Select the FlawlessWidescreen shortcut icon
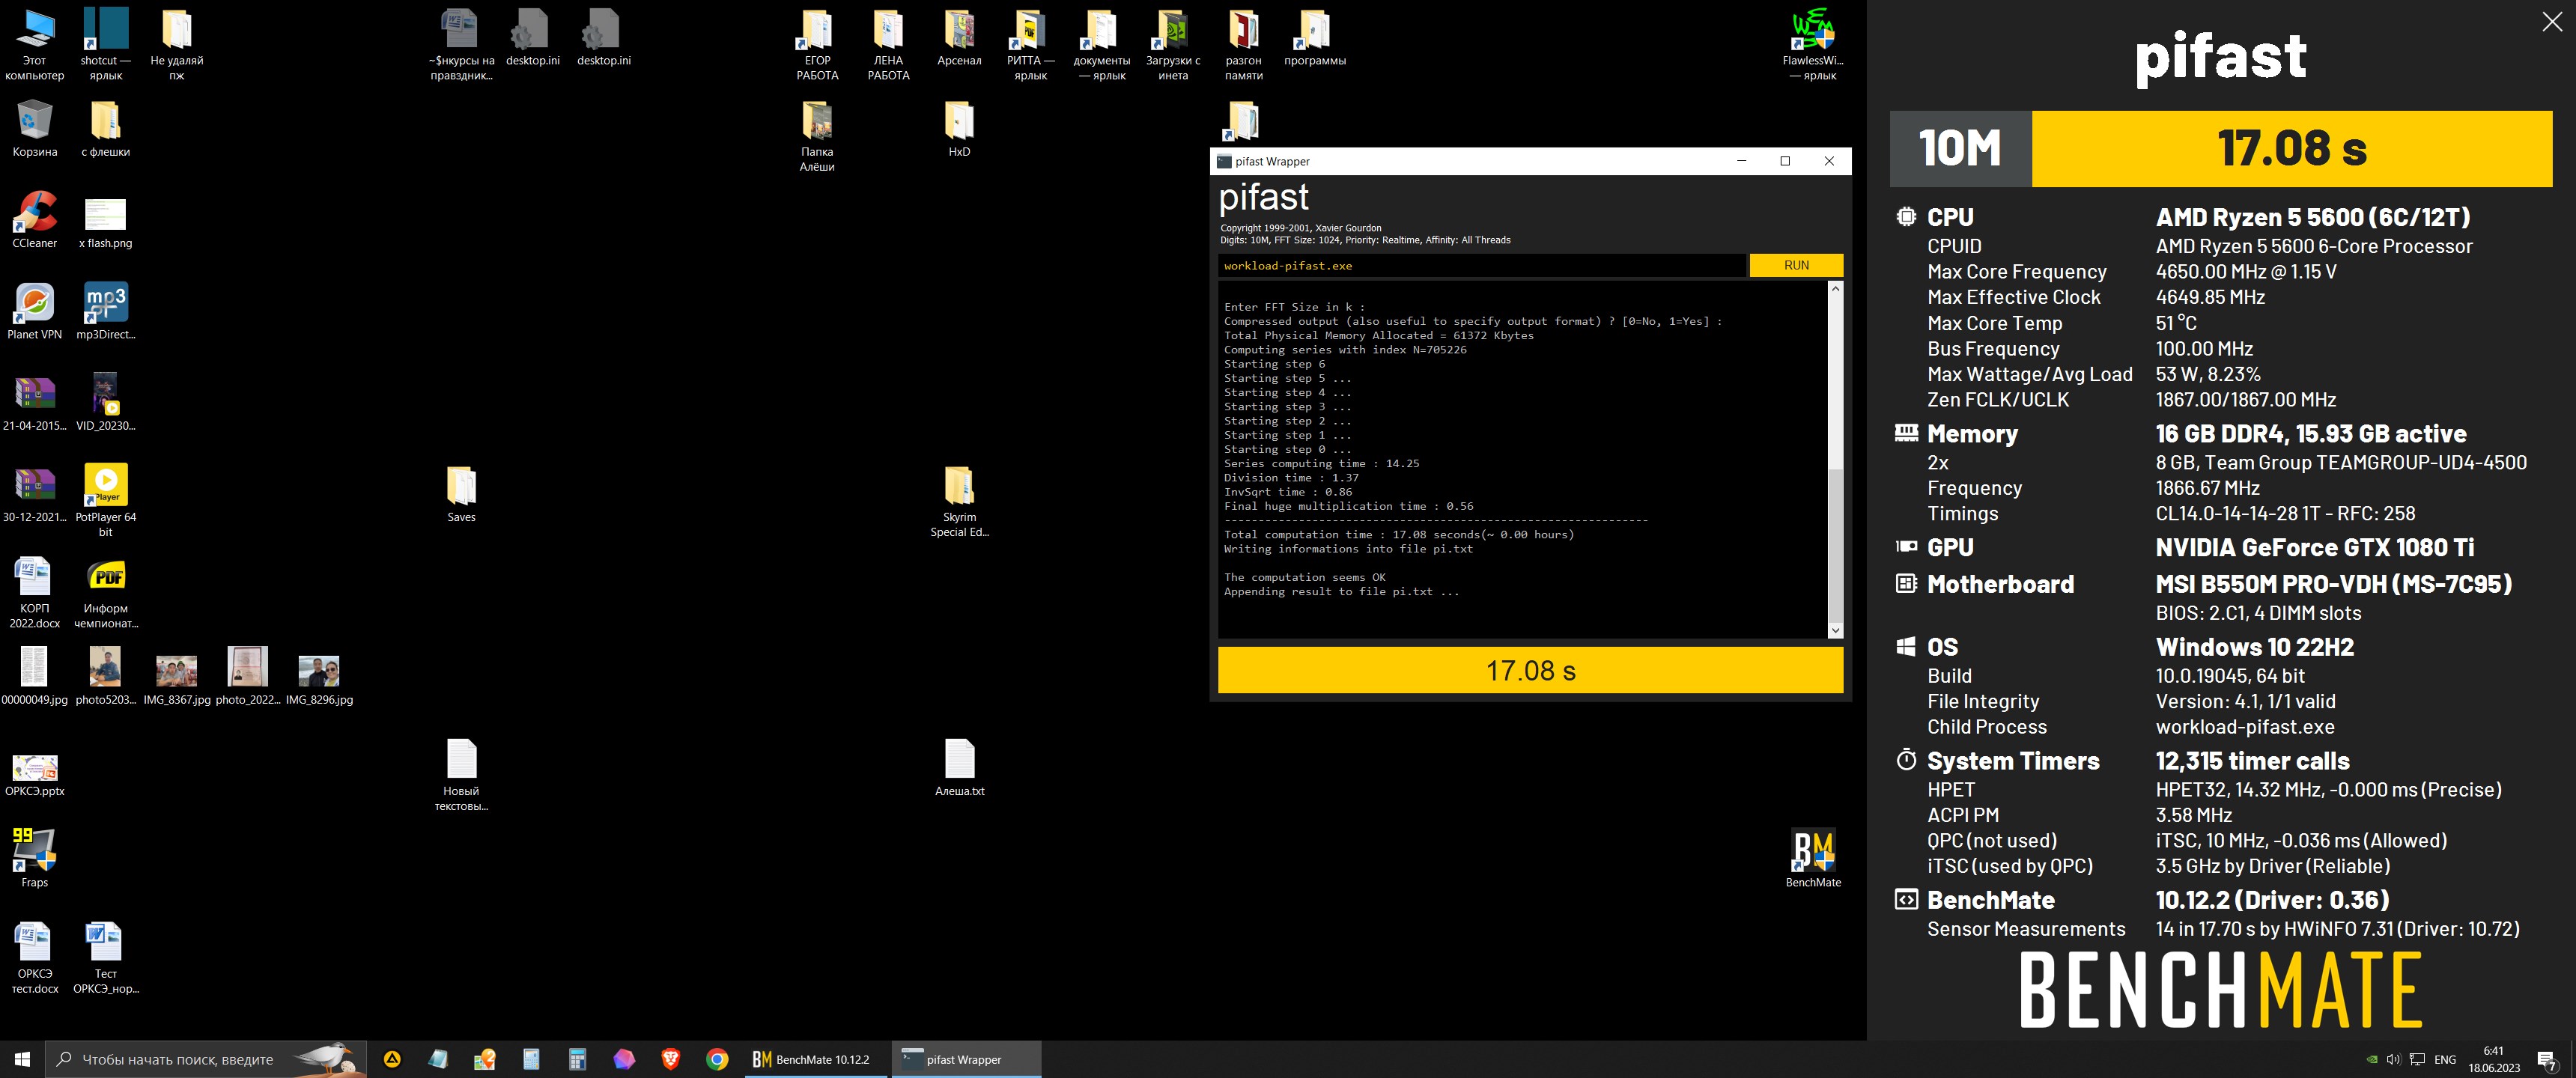The width and height of the screenshot is (2576, 1078). coord(1813,45)
